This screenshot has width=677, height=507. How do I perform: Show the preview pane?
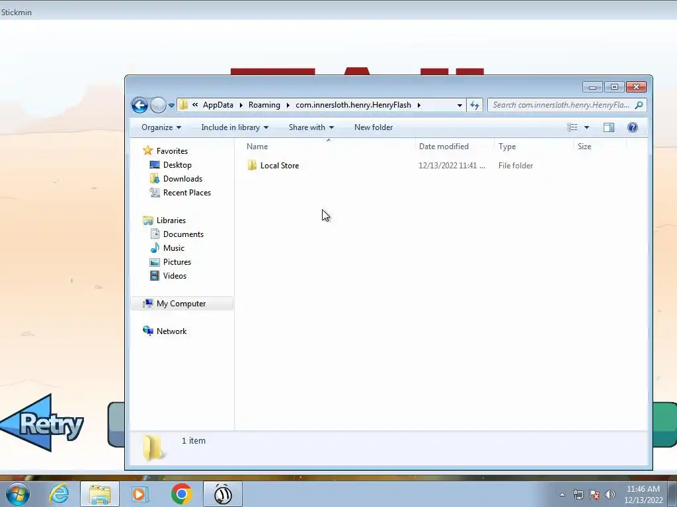click(609, 127)
